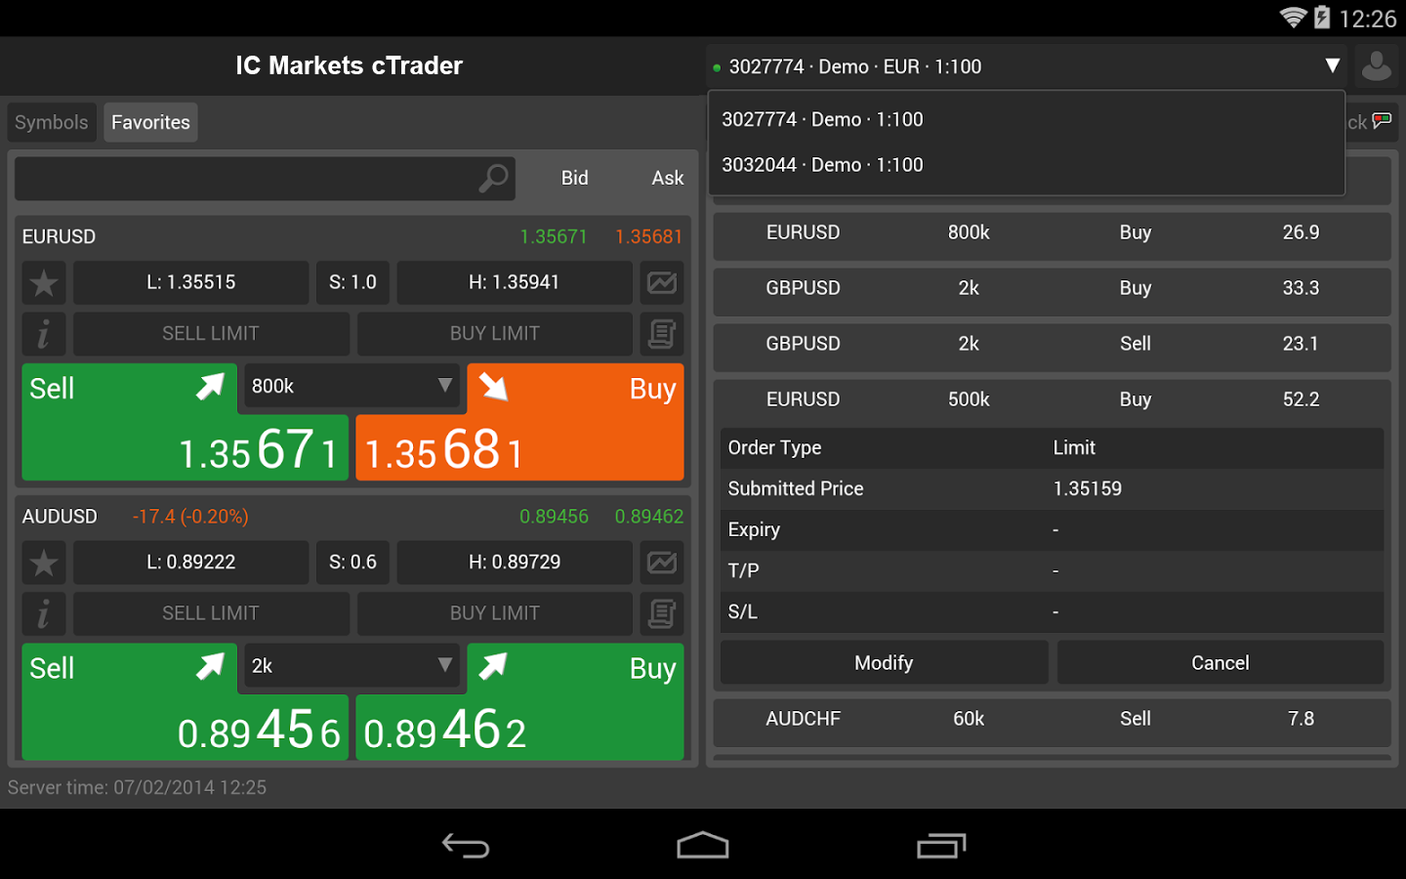Image resolution: width=1406 pixels, height=879 pixels.
Task: Click AUDUSD spread S: 0.6
Action: pyautogui.click(x=352, y=563)
